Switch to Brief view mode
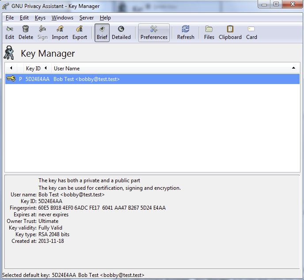The image size is (304, 280). tap(102, 33)
